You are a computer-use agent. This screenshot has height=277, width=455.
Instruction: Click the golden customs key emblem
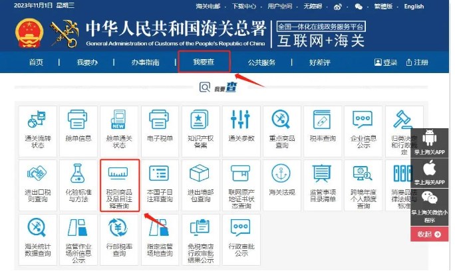(65, 34)
